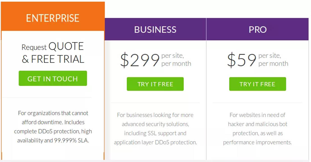Select the purple BUSINESS plan header

click(x=155, y=29)
